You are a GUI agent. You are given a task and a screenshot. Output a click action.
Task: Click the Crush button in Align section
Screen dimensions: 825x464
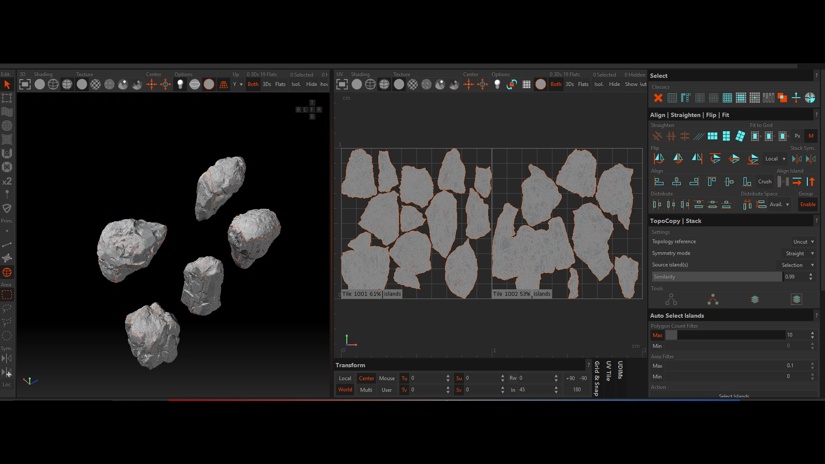pos(764,182)
